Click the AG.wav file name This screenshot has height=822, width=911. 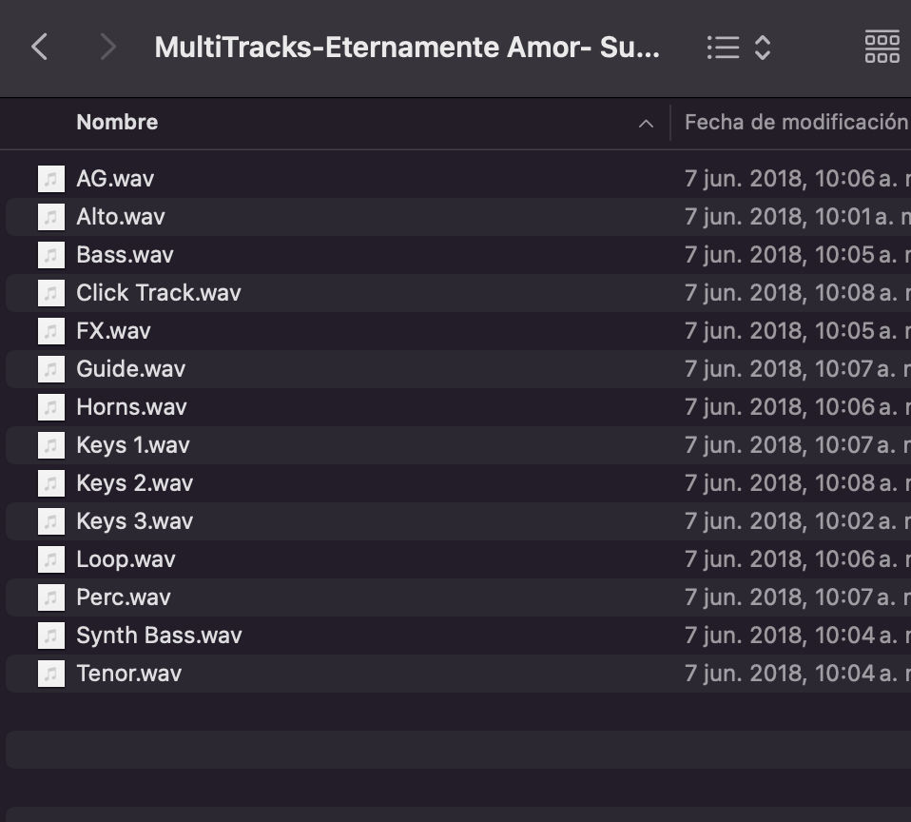[115, 179]
